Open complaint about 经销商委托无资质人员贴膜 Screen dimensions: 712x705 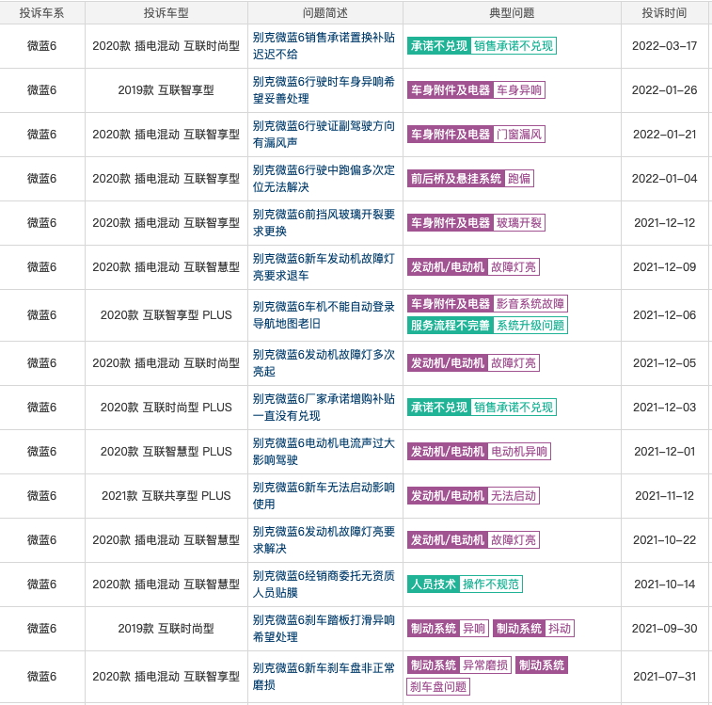(324, 584)
